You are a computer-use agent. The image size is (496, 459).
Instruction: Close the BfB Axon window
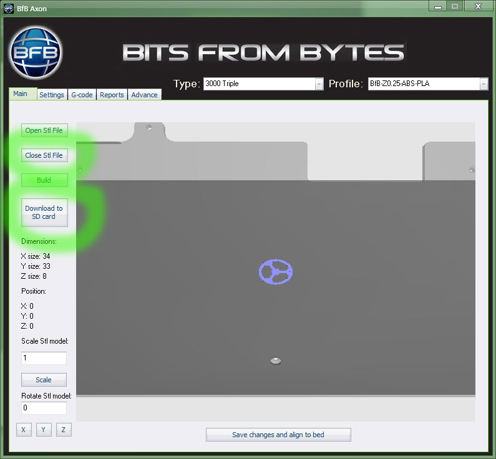479,6
